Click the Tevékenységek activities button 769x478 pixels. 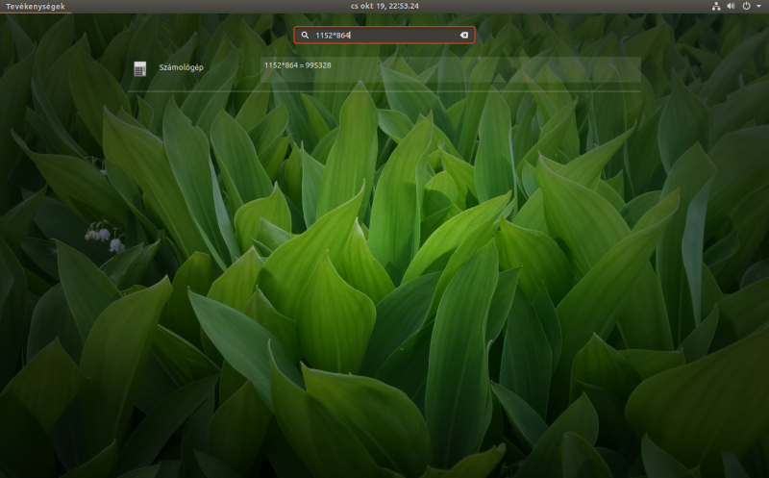(x=36, y=7)
